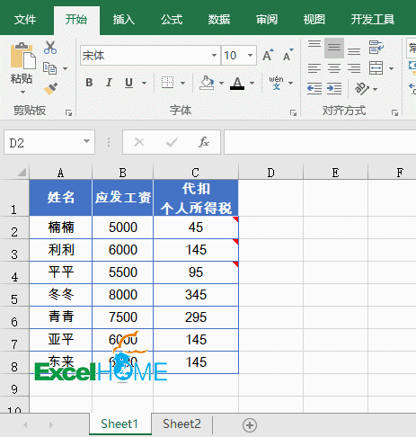Select cell with value 295
Screen dimensions: 416x437
196,317
